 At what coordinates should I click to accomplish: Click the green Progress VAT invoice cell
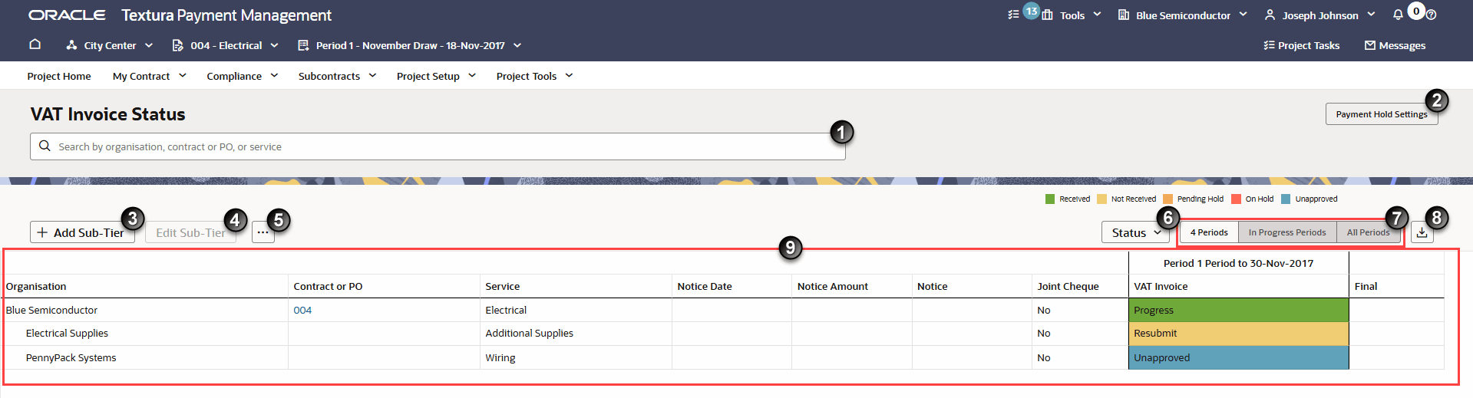click(1238, 310)
